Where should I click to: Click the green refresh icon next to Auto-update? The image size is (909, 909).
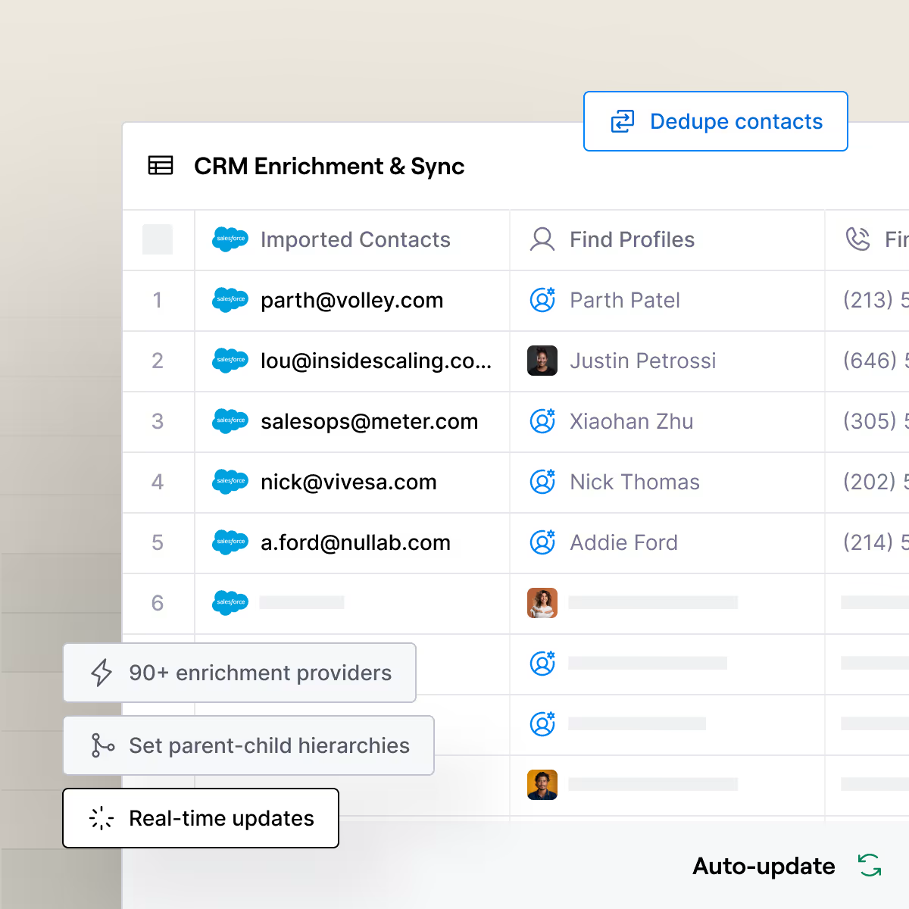(870, 866)
